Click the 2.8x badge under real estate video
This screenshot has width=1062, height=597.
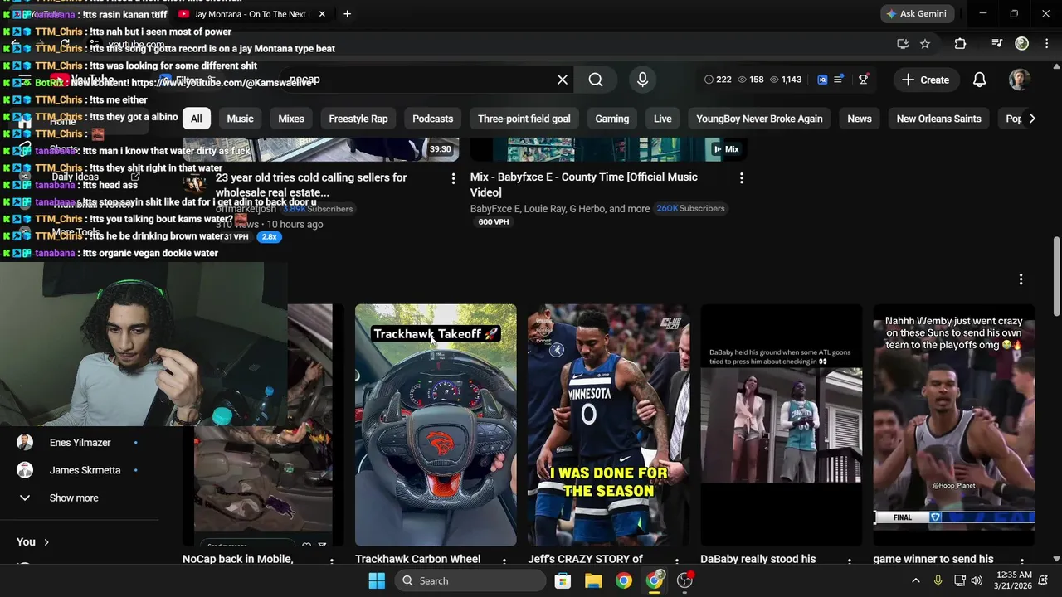coord(269,236)
